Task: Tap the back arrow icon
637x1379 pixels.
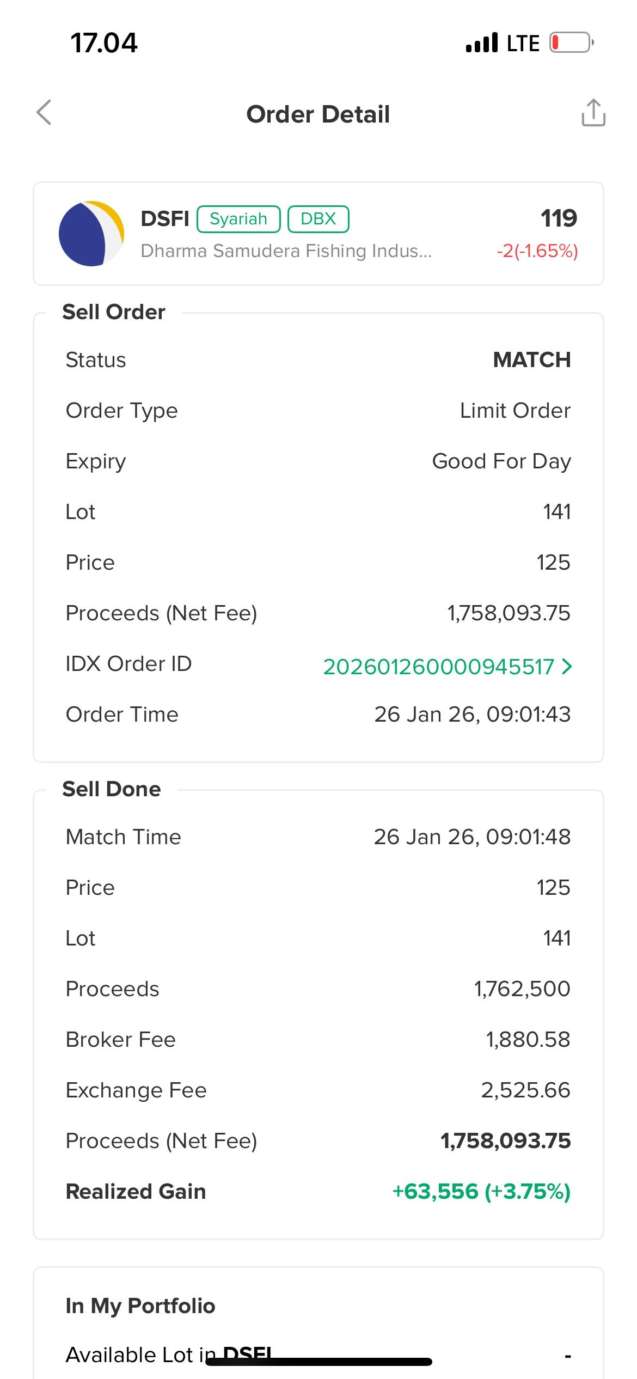Action: coord(44,113)
